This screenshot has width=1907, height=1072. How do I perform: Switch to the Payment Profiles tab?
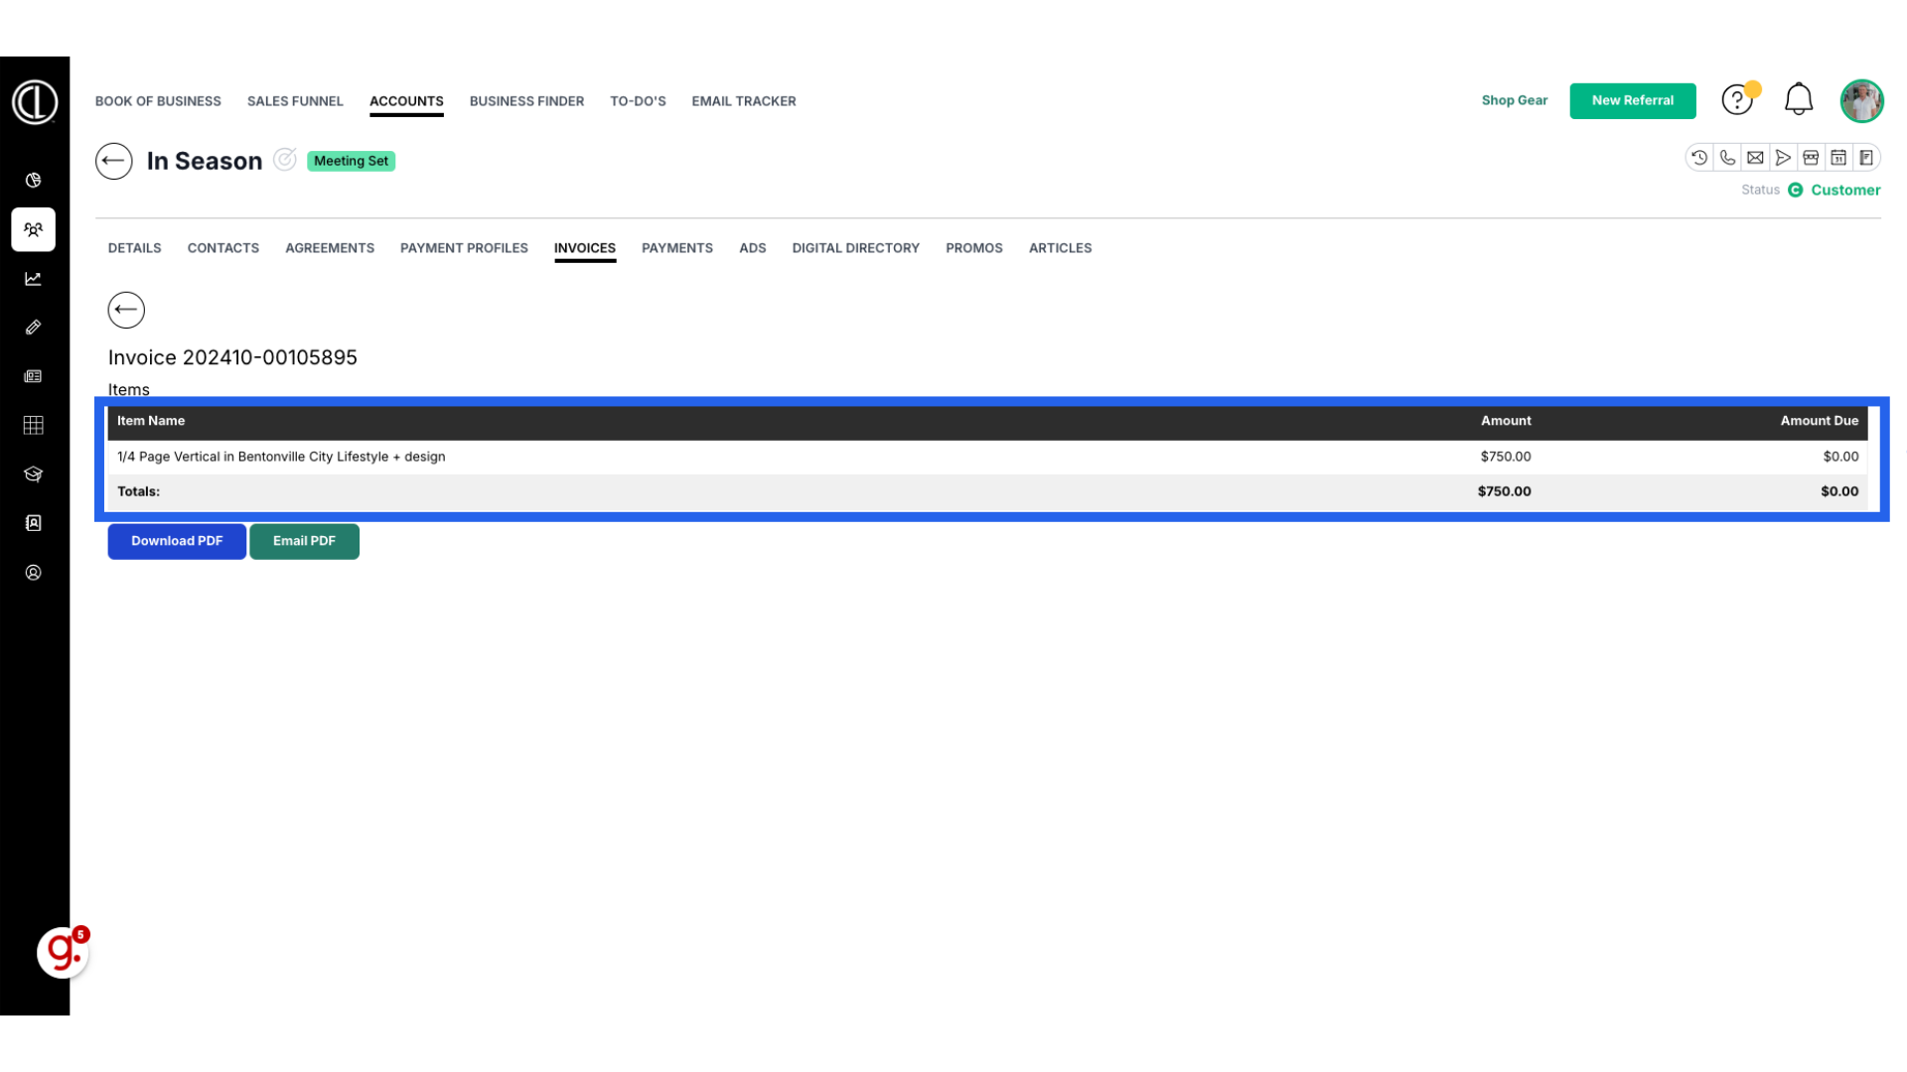(x=464, y=248)
